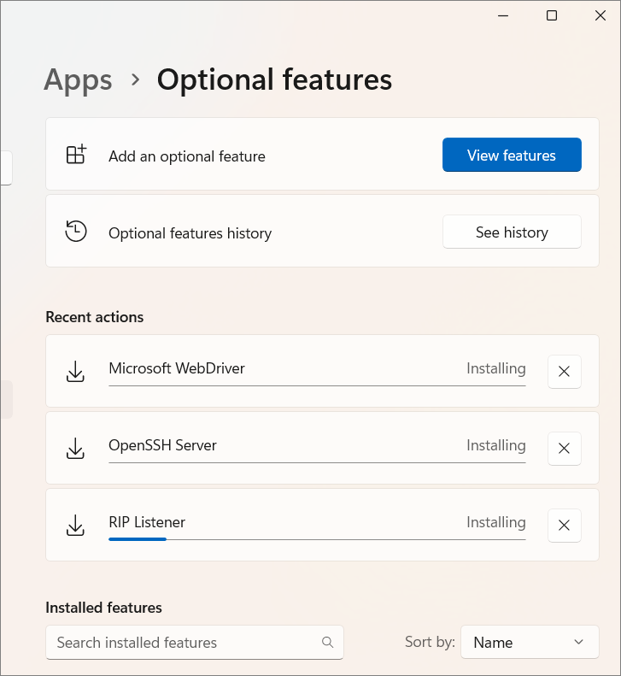The width and height of the screenshot is (621, 676).
Task: Go back to Apps via the breadcrumb
Action: [78, 80]
